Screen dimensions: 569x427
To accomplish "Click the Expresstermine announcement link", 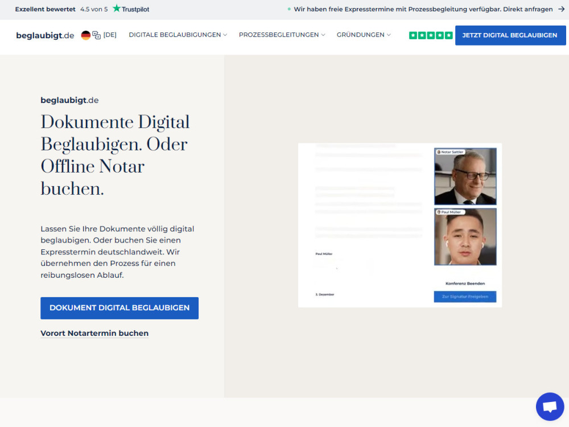I will (423, 9).
